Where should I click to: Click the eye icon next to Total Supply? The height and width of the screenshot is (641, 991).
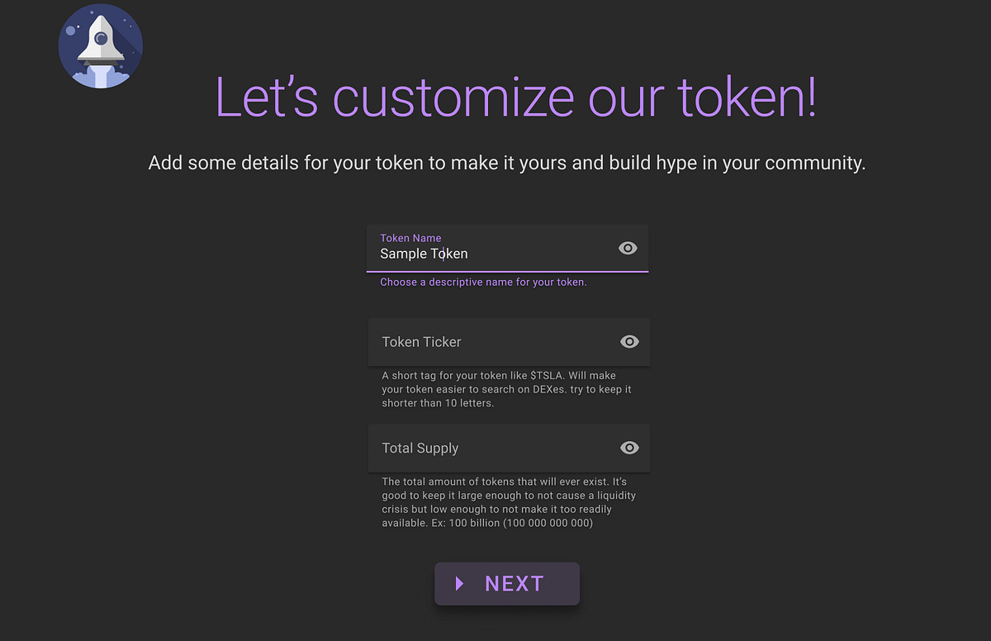point(629,448)
